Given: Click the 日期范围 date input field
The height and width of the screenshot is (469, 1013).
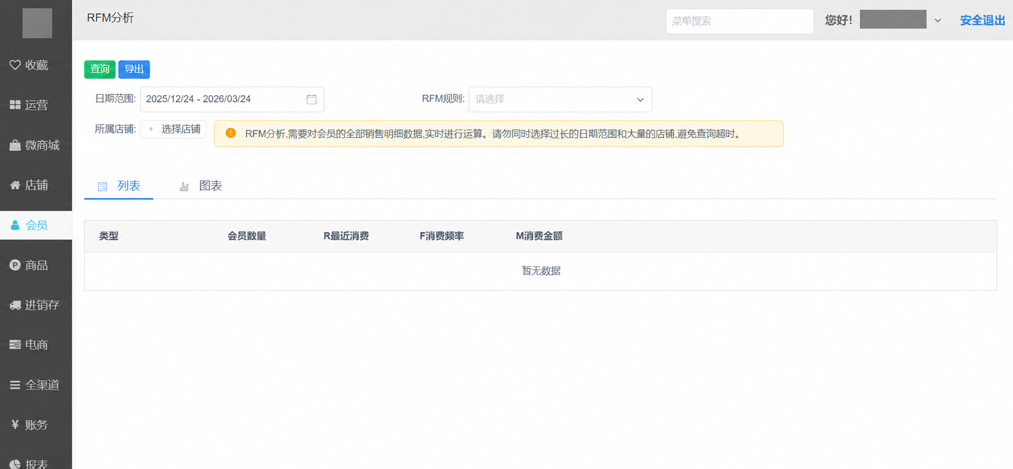Looking at the screenshot, I should [232, 99].
